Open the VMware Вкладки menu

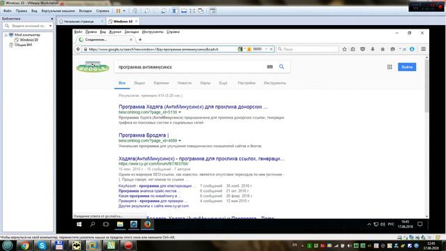[x=85, y=11]
